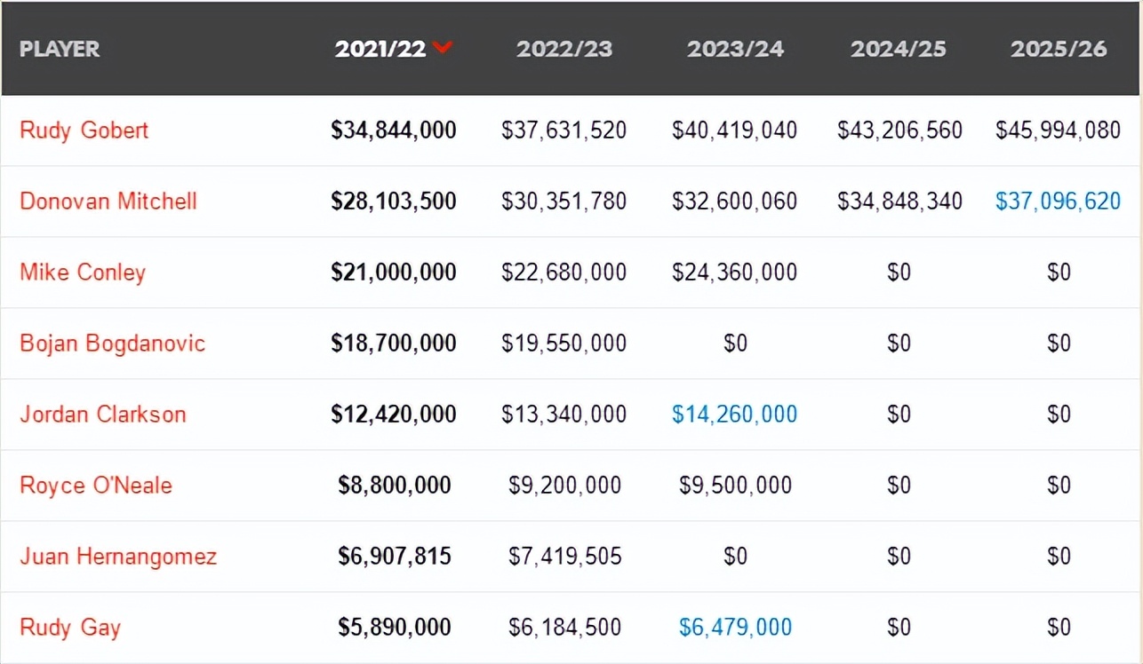Select Rudy Gobert's $43,206,560 value
The height and width of the screenshot is (664, 1143).
point(899,130)
